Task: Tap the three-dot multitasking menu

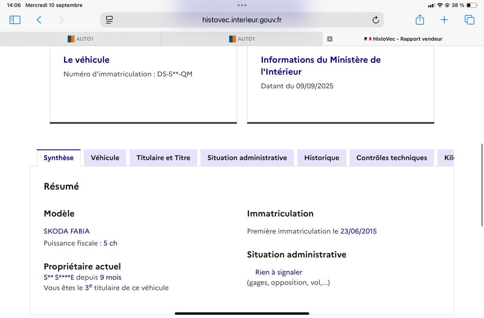Action: point(242,5)
